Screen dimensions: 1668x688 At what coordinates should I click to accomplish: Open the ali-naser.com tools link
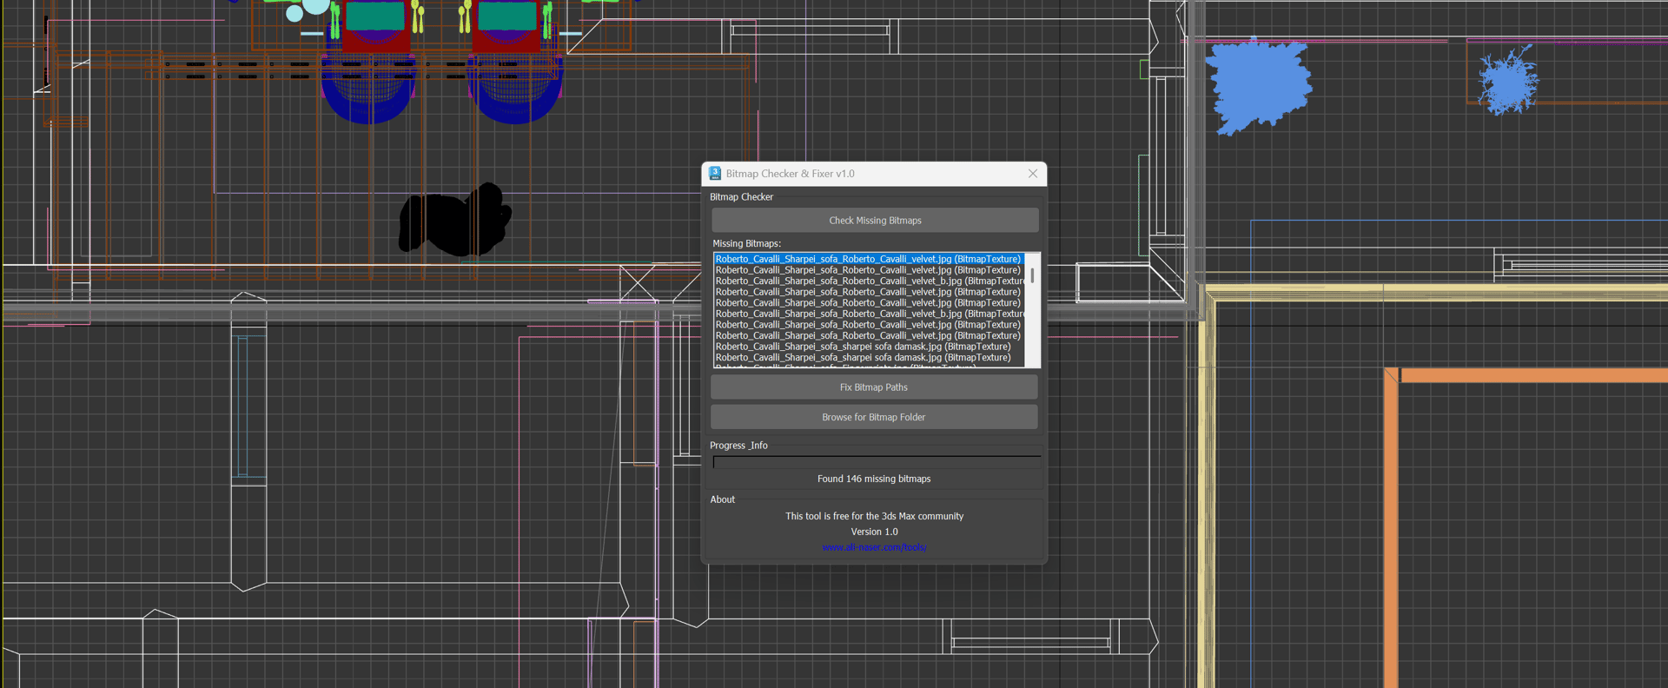point(874,547)
